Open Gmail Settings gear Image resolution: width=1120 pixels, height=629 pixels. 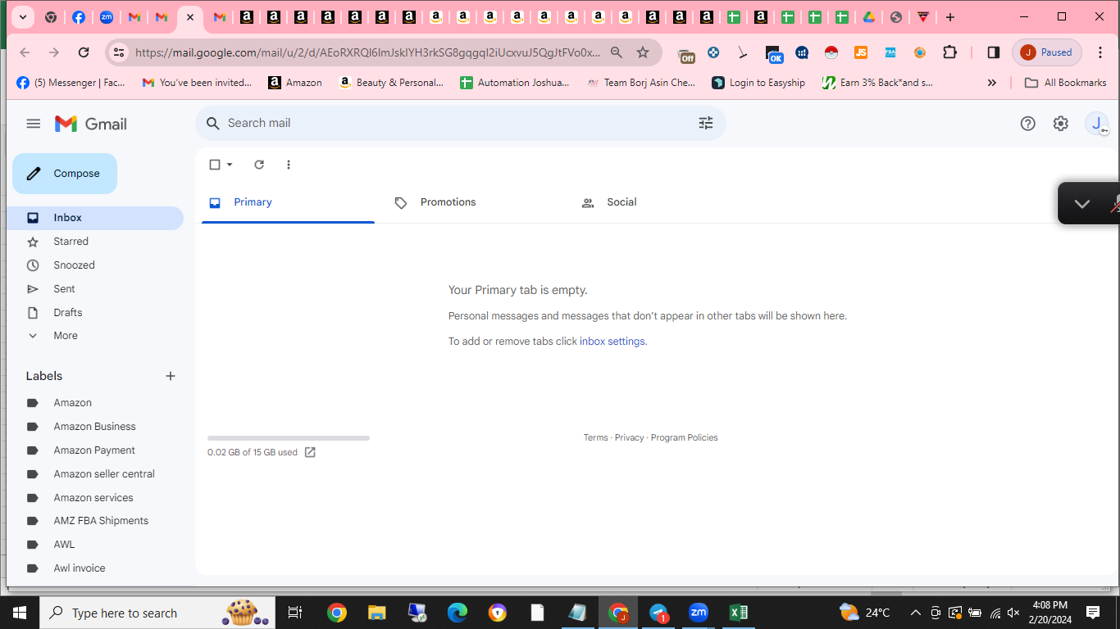coord(1061,124)
